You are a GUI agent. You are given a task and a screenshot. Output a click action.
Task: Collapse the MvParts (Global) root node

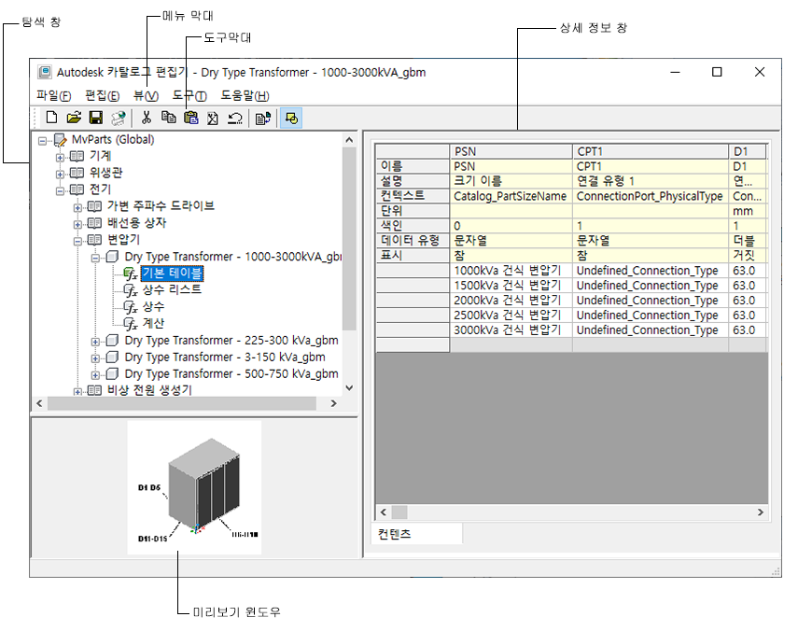(x=42, y=140)
